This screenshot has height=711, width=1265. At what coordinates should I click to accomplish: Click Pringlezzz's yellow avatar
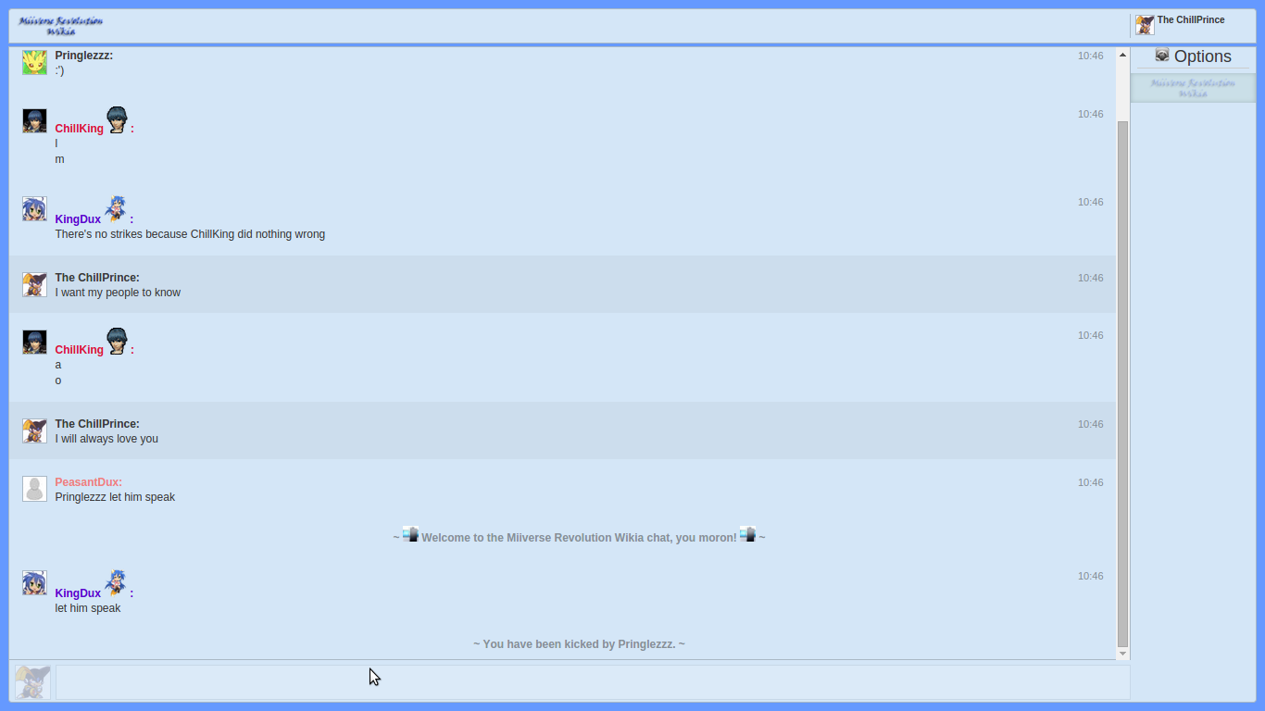[x=34, y=62]
